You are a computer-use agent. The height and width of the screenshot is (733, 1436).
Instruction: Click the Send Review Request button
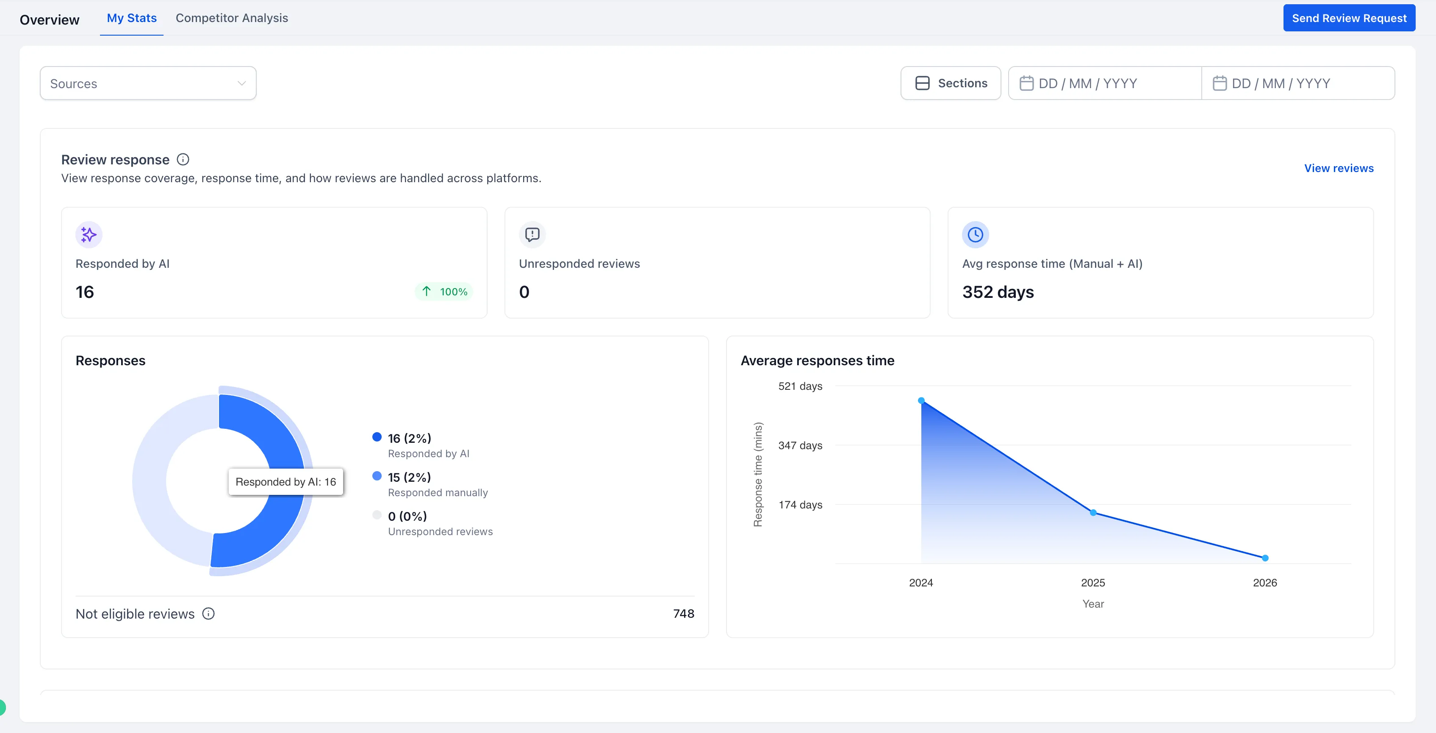point(1349,17)
